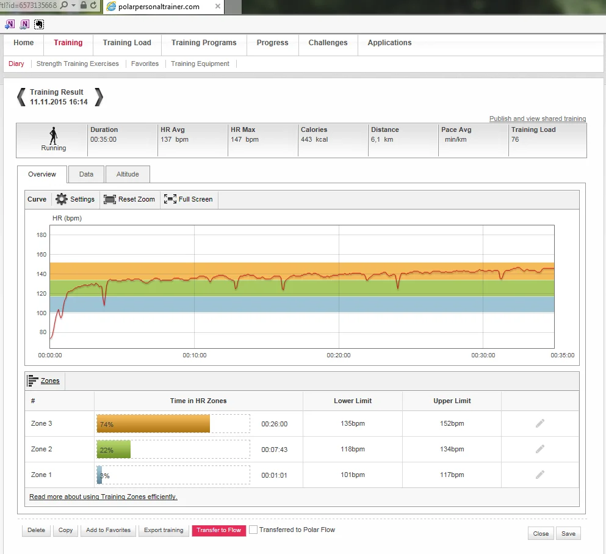The height and width of the screenshot is (554, 606).
Task: Go to previous training result arrow
Action: [x=21, y=97]
